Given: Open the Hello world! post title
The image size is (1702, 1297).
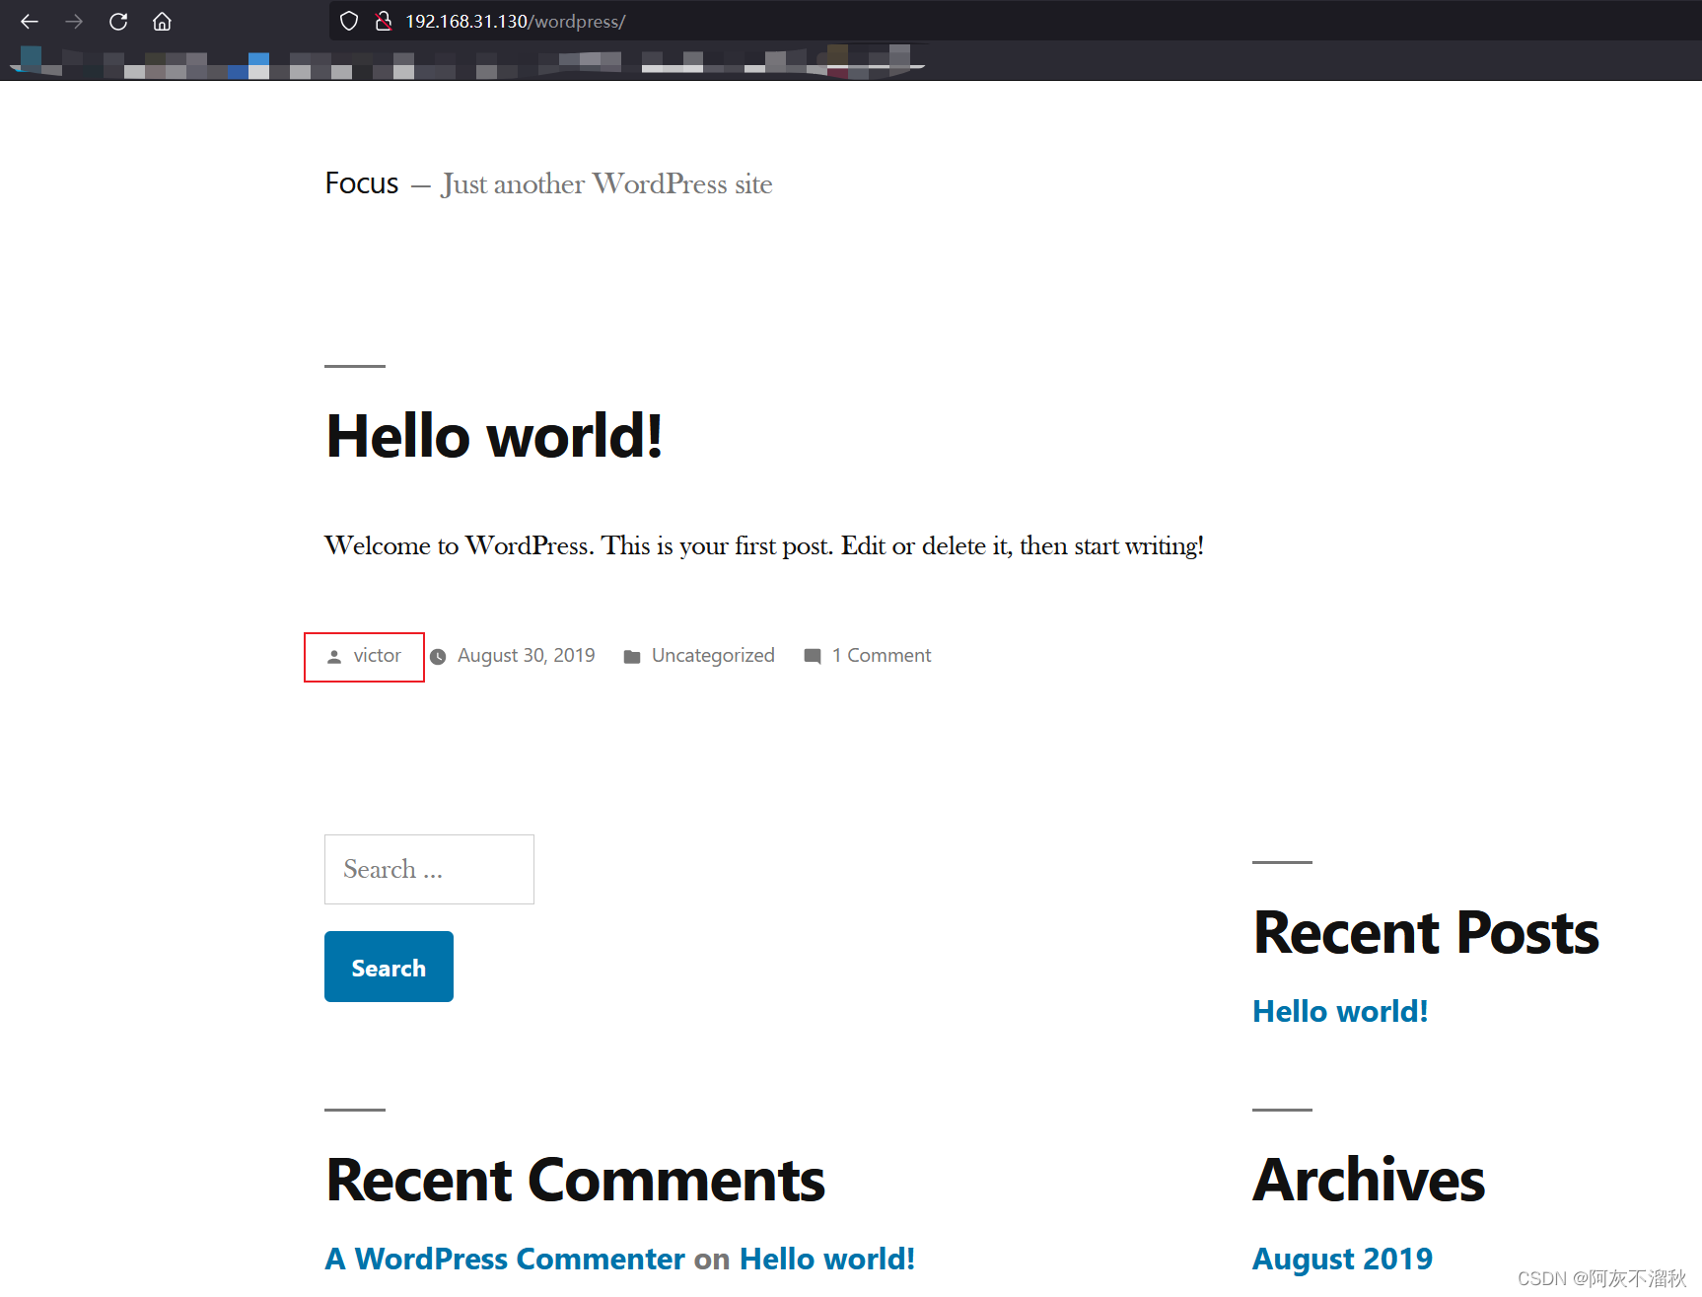Looking at the screenshot, I should coord(494,436).
